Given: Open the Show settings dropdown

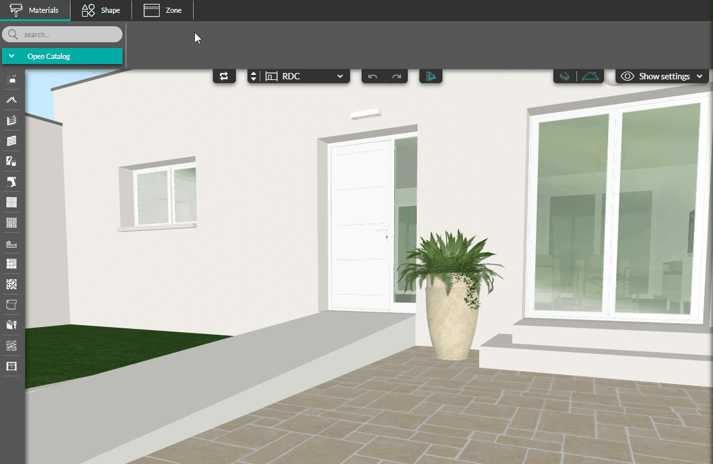Looking at the screenshot, I should (662, 76).
